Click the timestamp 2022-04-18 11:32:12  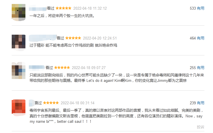90,8
